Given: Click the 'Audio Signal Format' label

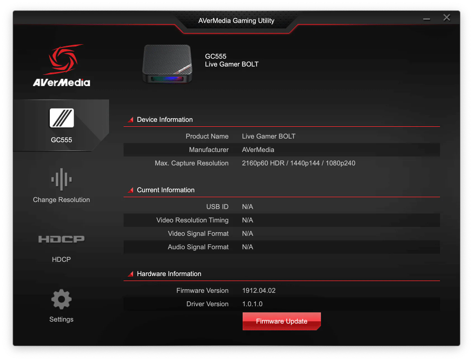Looking at the screenshot, I should click(x=198, y=247).
